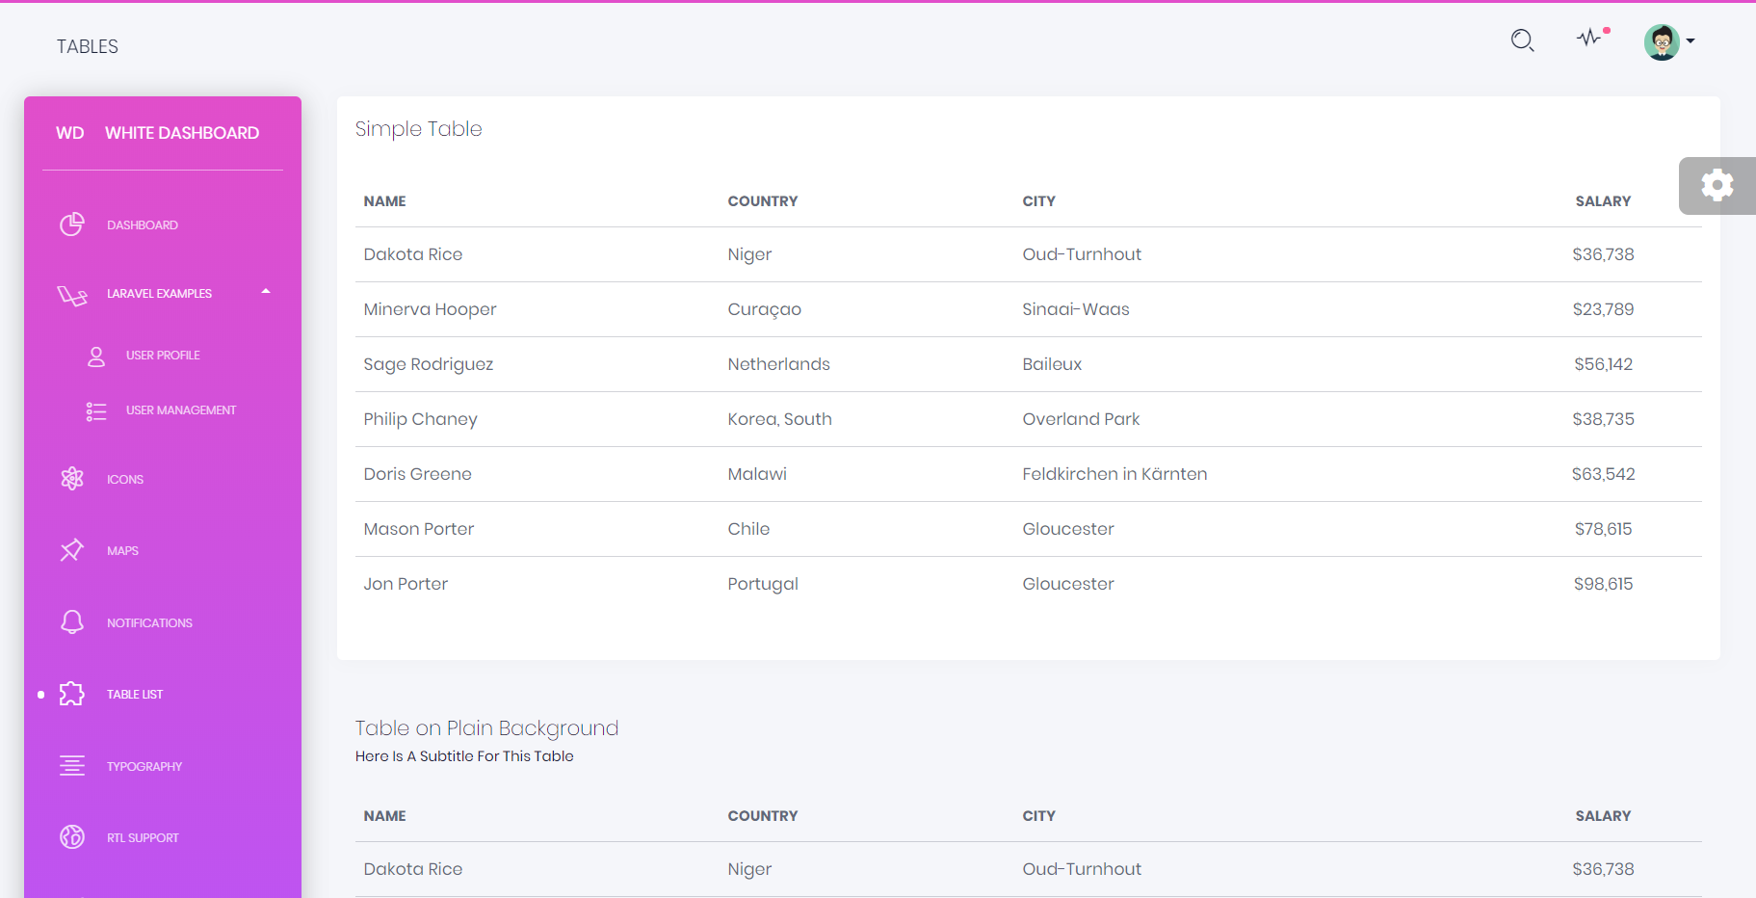Viewport: 1756px width, 898px height.
Task: Click the $38,735 salary cell
Action: [1603, 419]
